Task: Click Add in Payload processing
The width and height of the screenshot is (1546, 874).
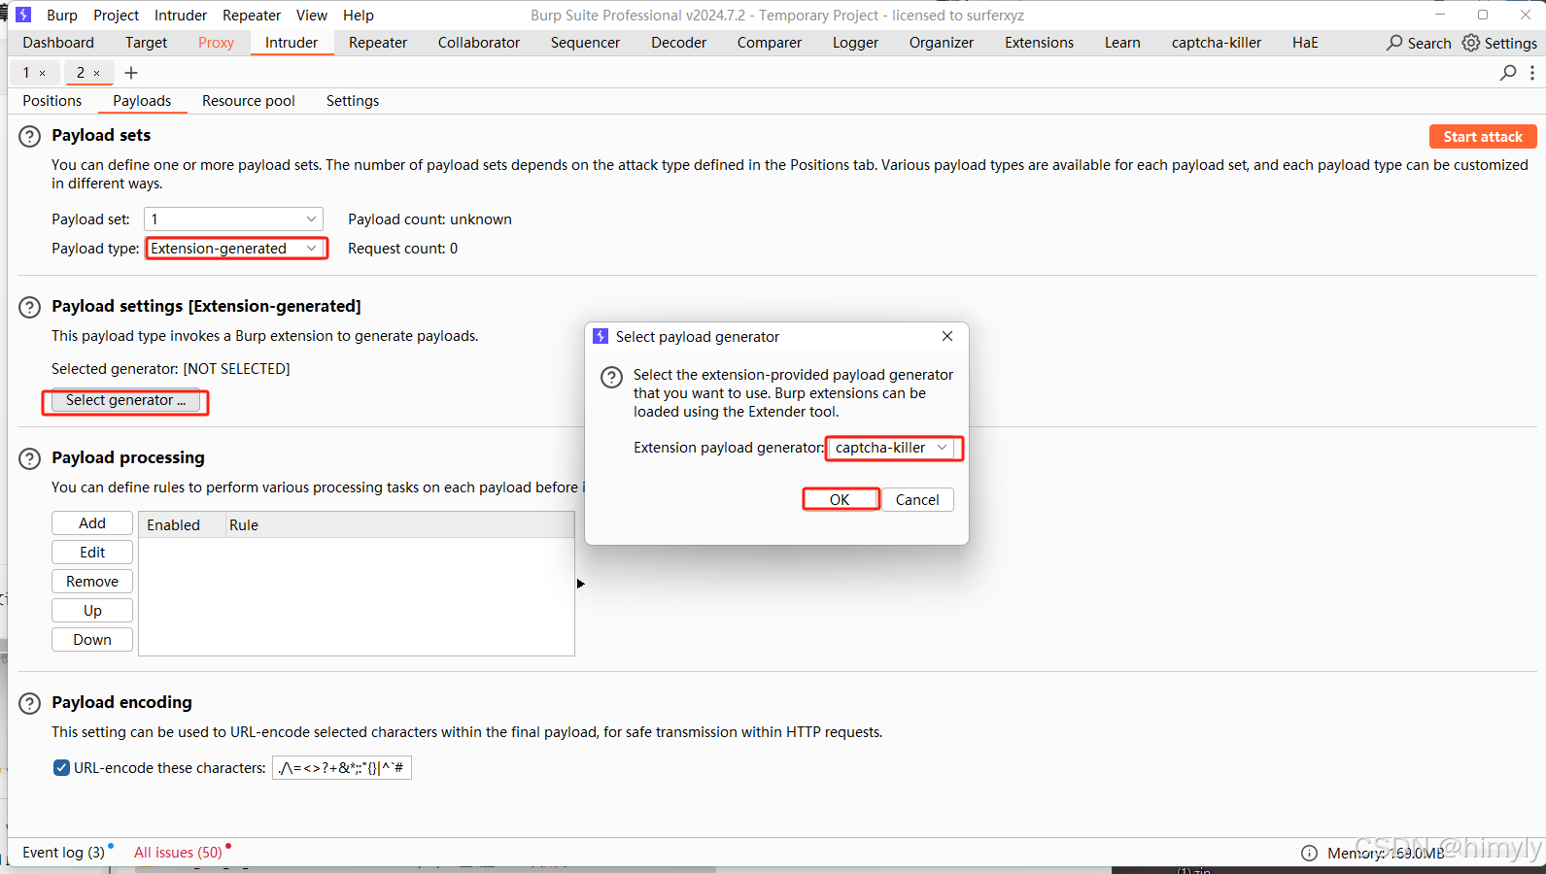Action: click(x=92, y=523)
